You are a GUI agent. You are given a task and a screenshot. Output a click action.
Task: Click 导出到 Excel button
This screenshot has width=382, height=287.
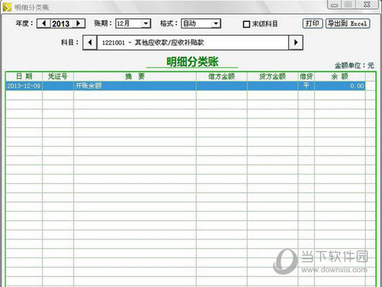point(348,24)
